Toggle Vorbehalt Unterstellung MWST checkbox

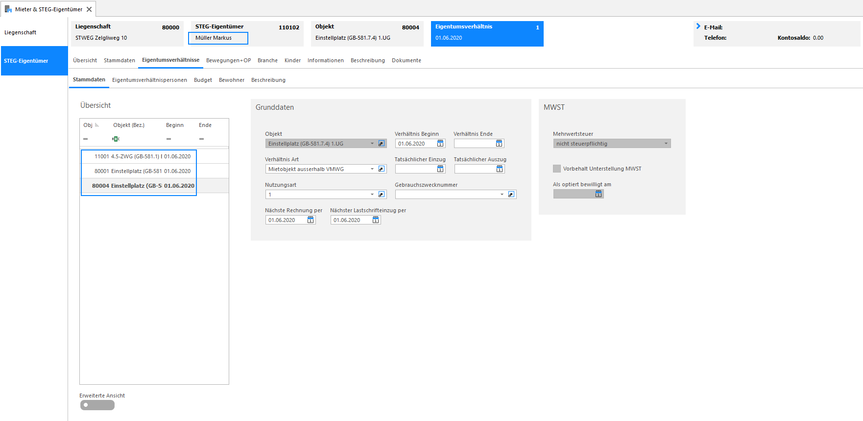557,169
